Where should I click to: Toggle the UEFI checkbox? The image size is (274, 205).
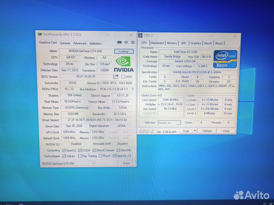pos(123,77)
